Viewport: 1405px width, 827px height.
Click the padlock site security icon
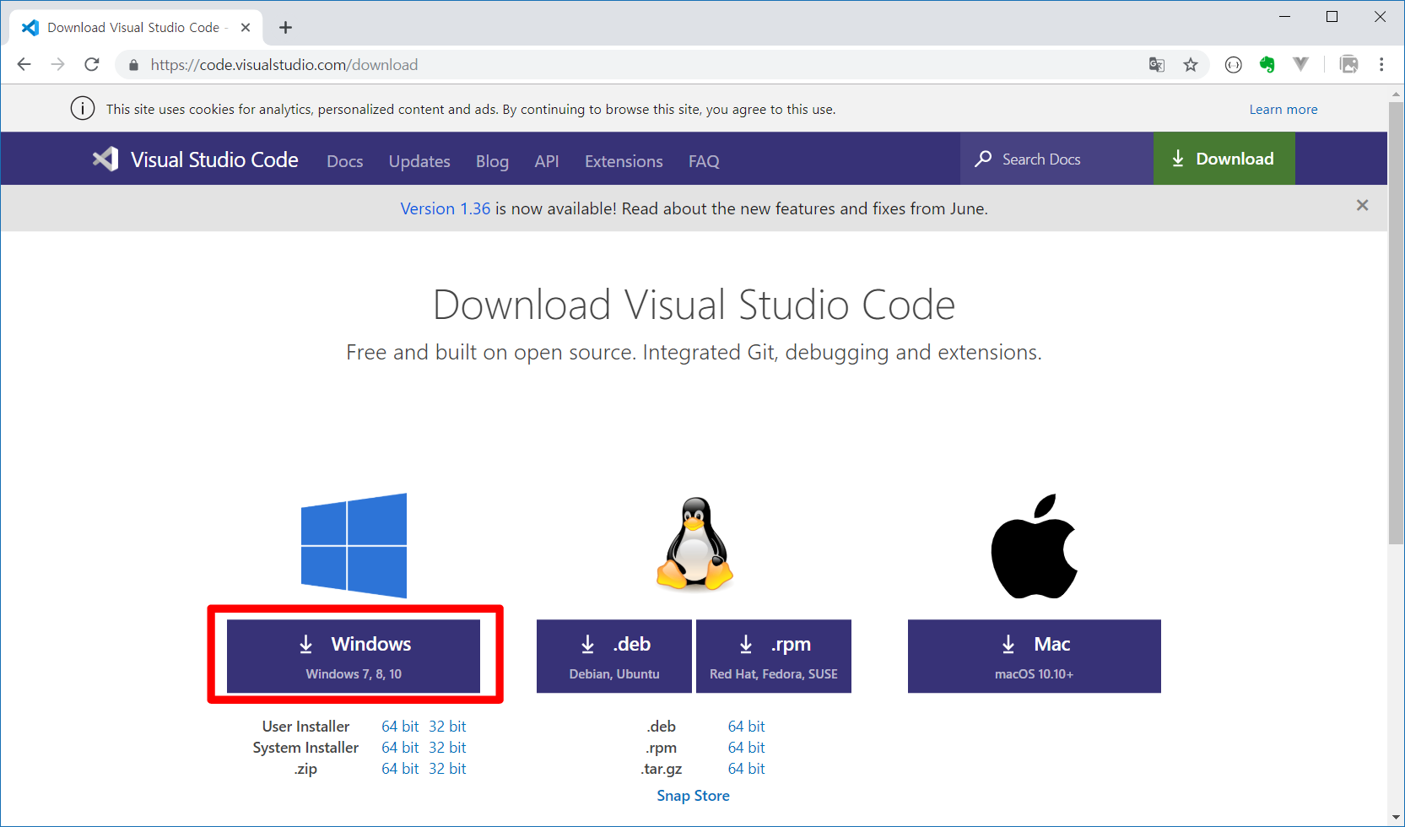click(x=133, y=65)
